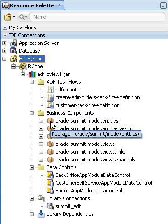Collapse the IDE Connections section
Screen dimensions: 168x224
pos(5,35)
